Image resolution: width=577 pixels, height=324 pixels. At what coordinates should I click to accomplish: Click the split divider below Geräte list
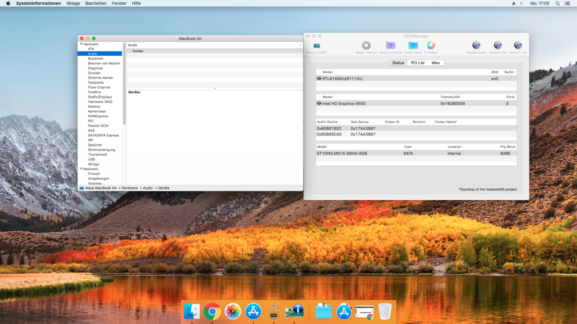point(214,88)
